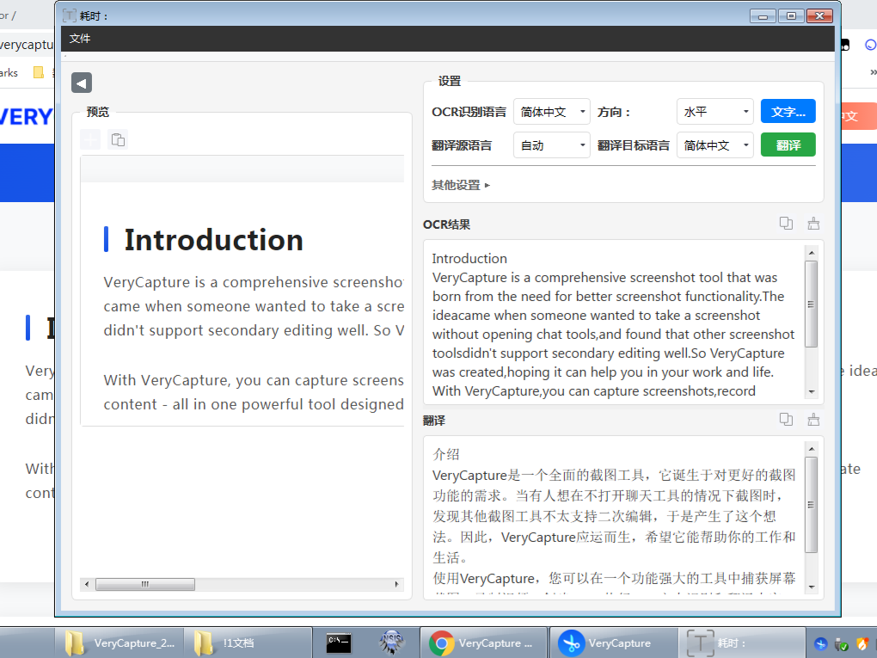Click window title icon beside 耗时
Viewport: 877px width, 658px height.
tap(70, 15)
